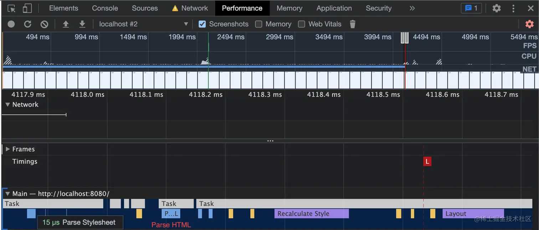
Task: Click the reload and profile icon
Action: point(27,24)
